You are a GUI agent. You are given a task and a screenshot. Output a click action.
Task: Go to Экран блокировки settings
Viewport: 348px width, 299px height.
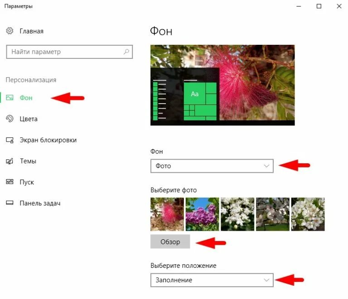[48, 140]
